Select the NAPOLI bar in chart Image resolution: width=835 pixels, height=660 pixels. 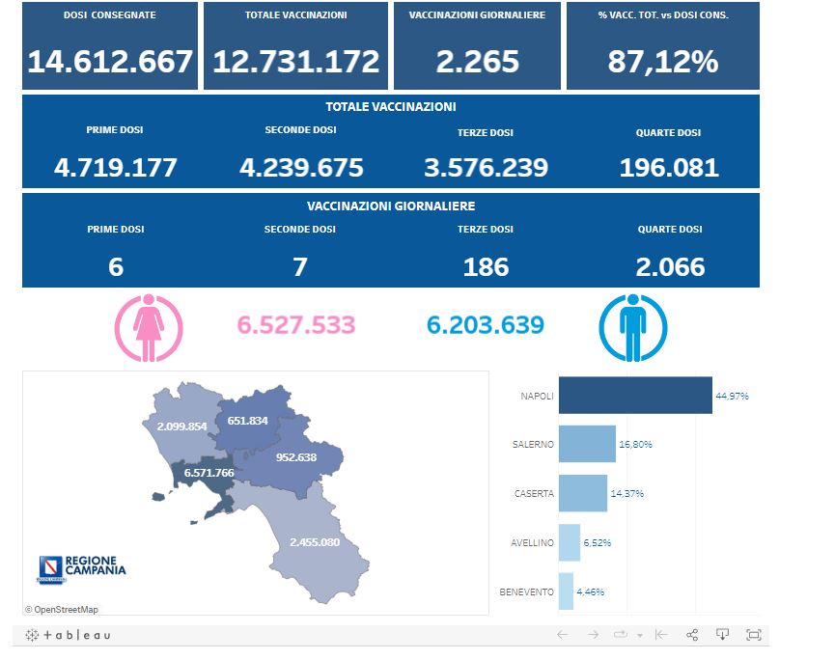tap(635, 396)
